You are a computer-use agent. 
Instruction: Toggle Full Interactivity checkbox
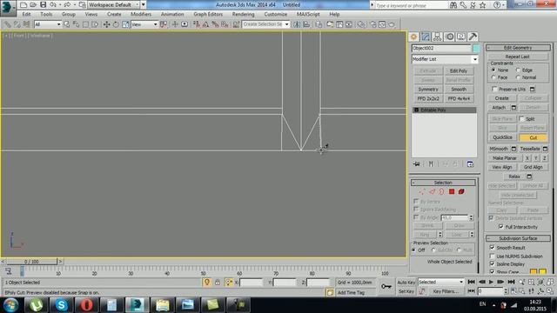click(x=501, y=226)
